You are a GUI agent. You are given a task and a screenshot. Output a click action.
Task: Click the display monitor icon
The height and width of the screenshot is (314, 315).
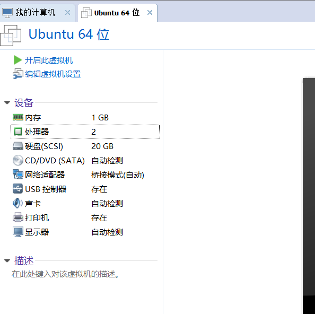(x=18, y=232)
